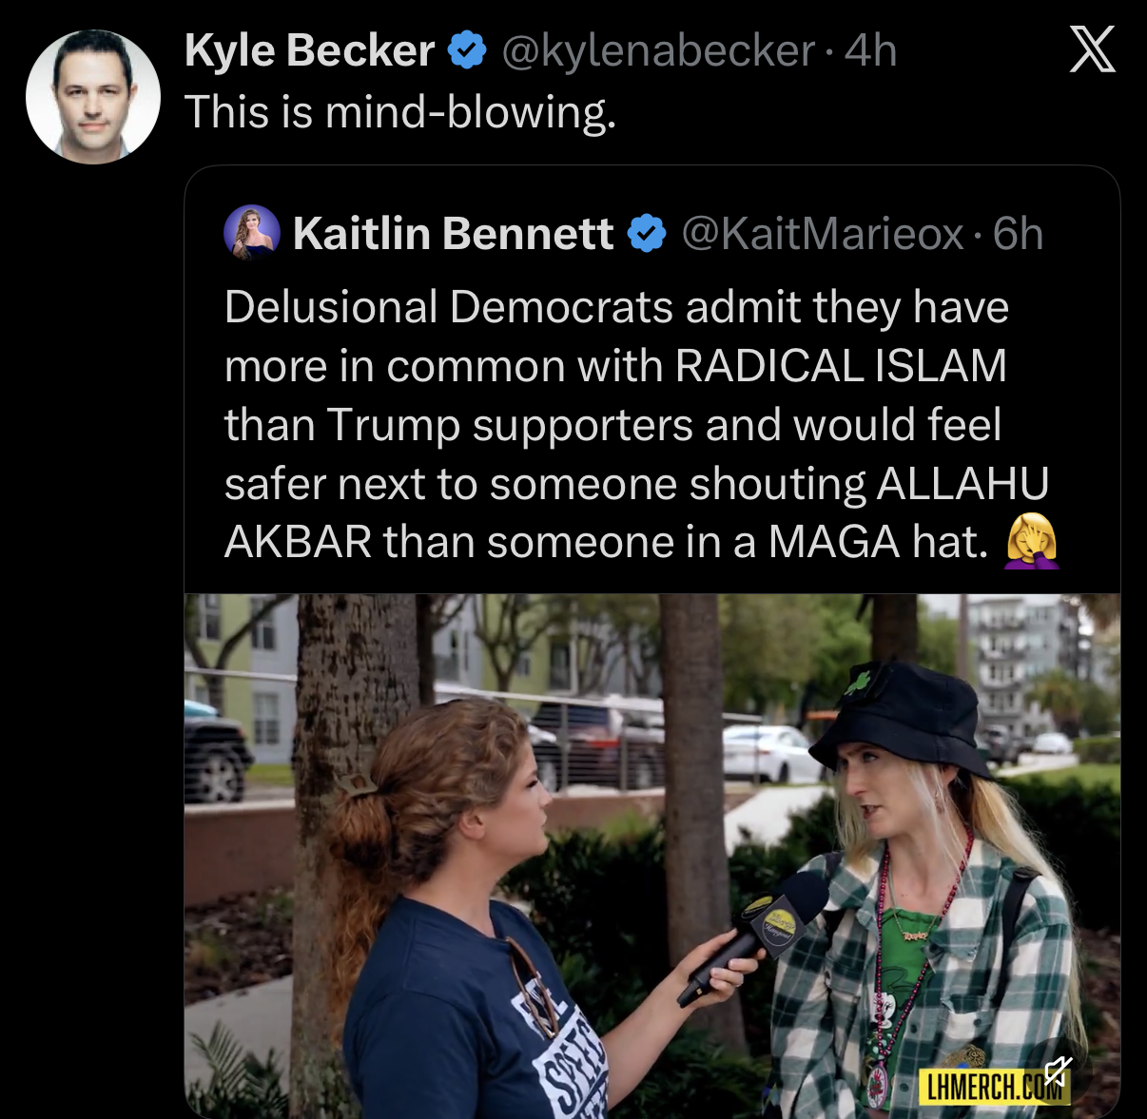Play the quoted interview video

click(651, 856)
